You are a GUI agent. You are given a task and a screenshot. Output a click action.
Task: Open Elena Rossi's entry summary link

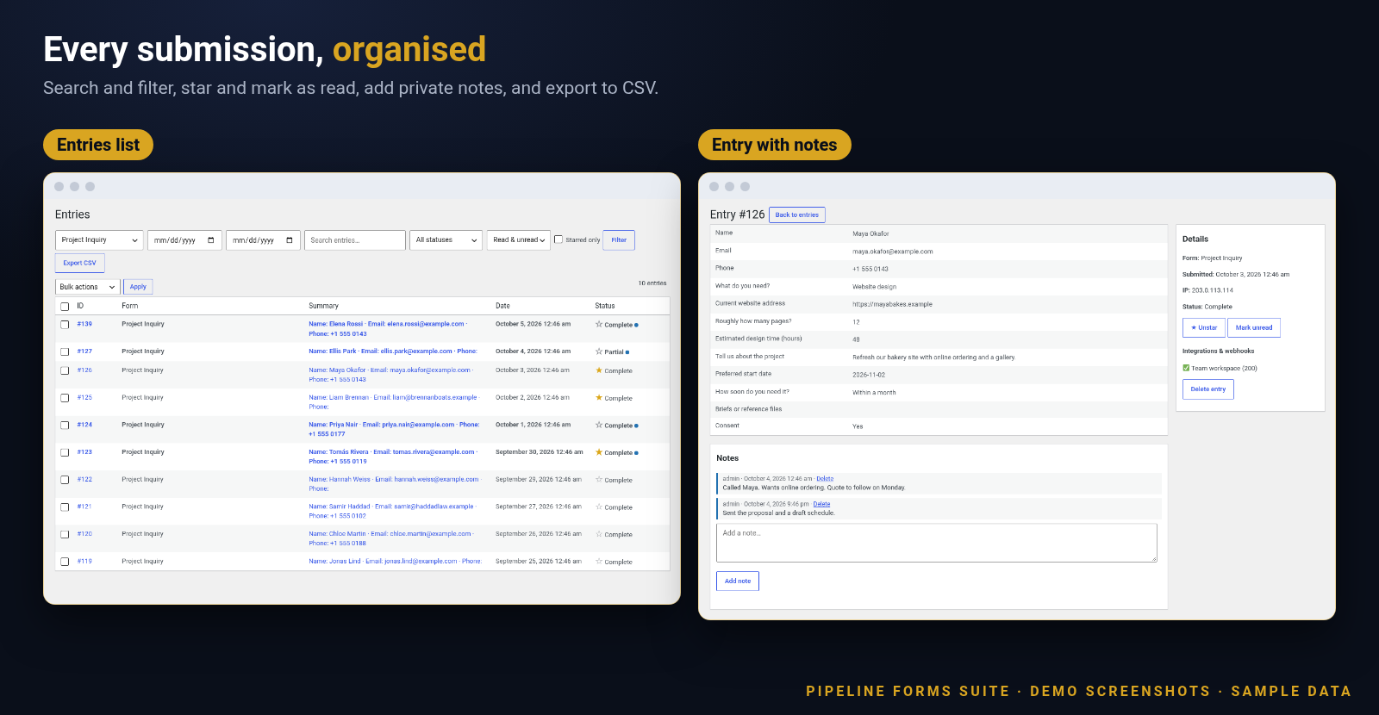pyautogui.click(x=388, y=329)
